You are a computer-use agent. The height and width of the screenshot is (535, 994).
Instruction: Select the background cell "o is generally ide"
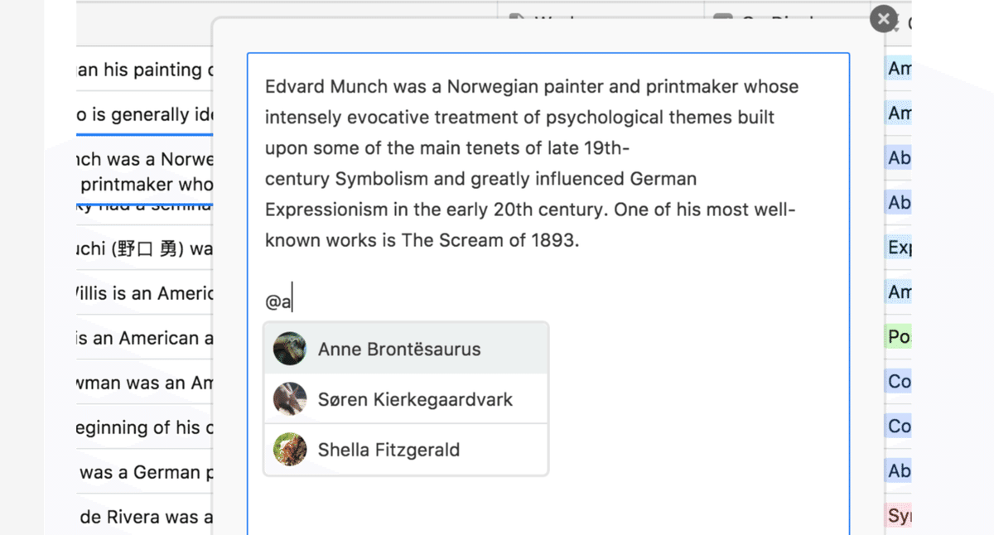(x=145, y=114)
